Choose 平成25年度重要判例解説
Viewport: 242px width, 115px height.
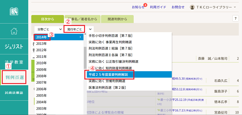point(129,74)
